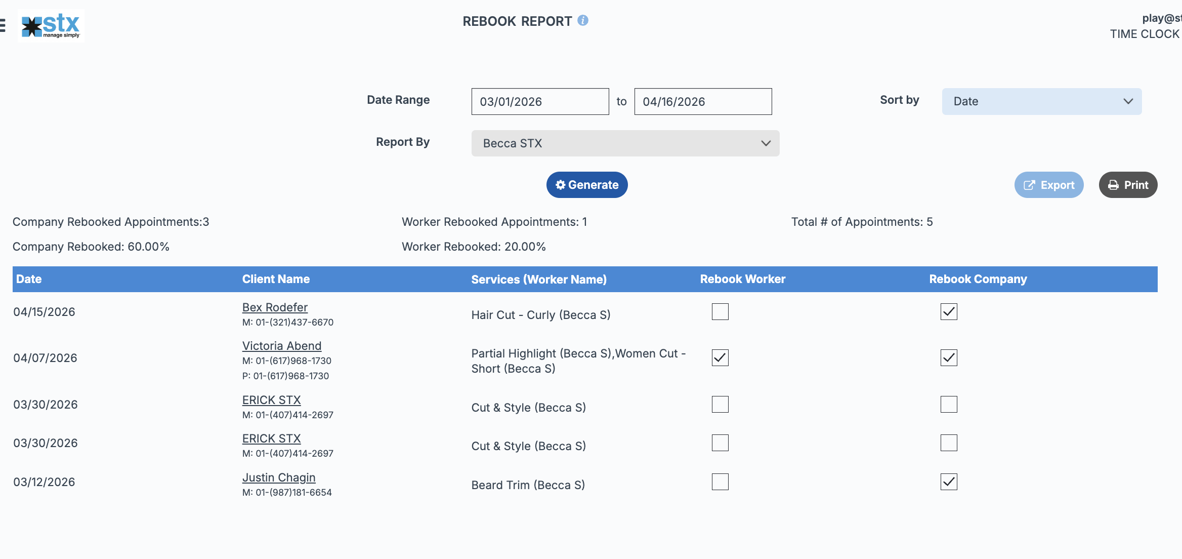Open the hamburger menu icon
1182x559 pixels.
[3, 25]
